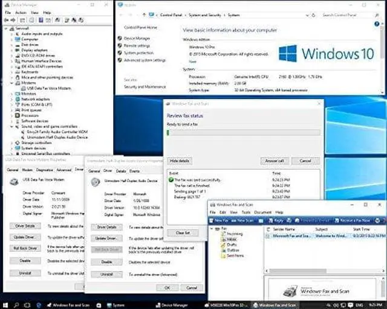
Task: Select the Unimodem Half Duplex Audio Device entry
Action: (x=57, y=137)
